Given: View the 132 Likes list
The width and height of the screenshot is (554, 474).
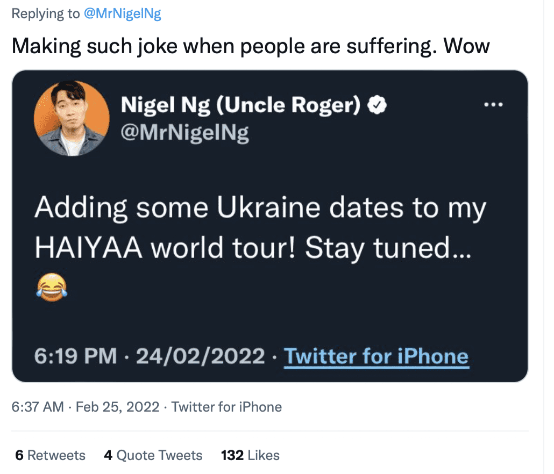Looking at the screenshot, I should coord(250,455).
